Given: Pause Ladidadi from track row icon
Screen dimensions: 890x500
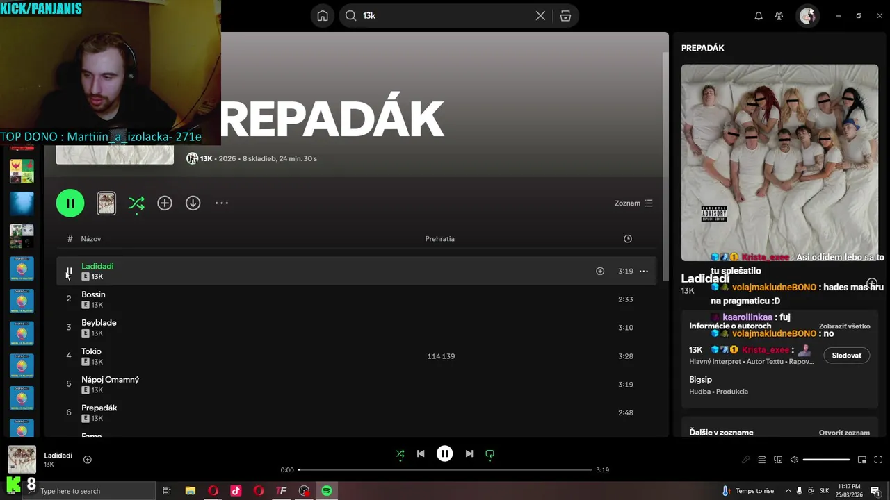Looking at the screenshot, I should 69,272.
